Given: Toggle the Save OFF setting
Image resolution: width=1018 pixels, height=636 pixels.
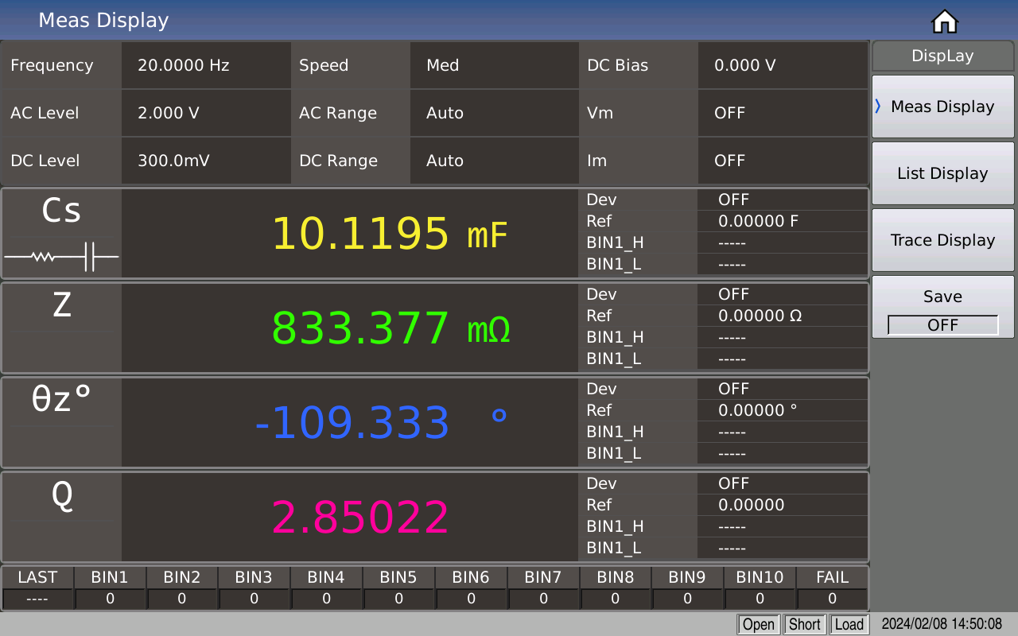Looking at the screenshot, I should [943, 324].
